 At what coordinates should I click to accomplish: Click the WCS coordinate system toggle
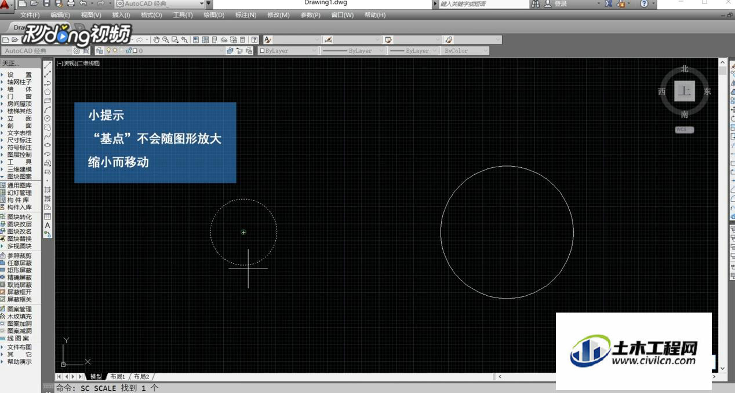pyautogui.click(x=684, y=130)
